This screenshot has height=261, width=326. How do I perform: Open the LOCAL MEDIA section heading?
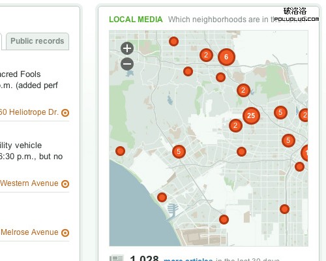pyautogui.click(x=136, y=20)
